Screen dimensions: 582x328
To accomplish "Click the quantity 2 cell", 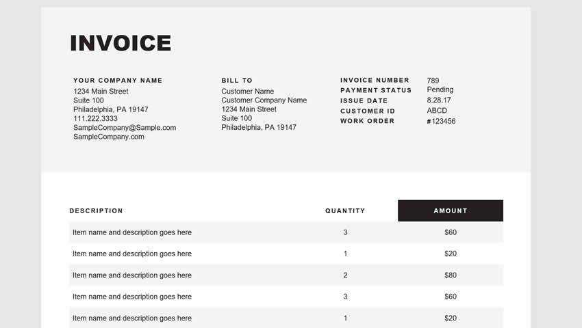I will 345,275.
